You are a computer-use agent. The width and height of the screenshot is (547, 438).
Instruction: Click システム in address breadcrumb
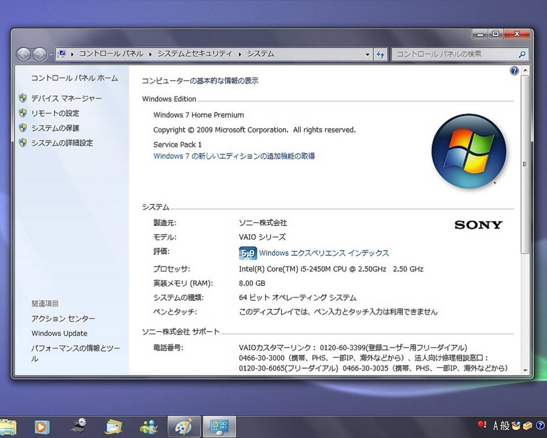coord(261,54)
